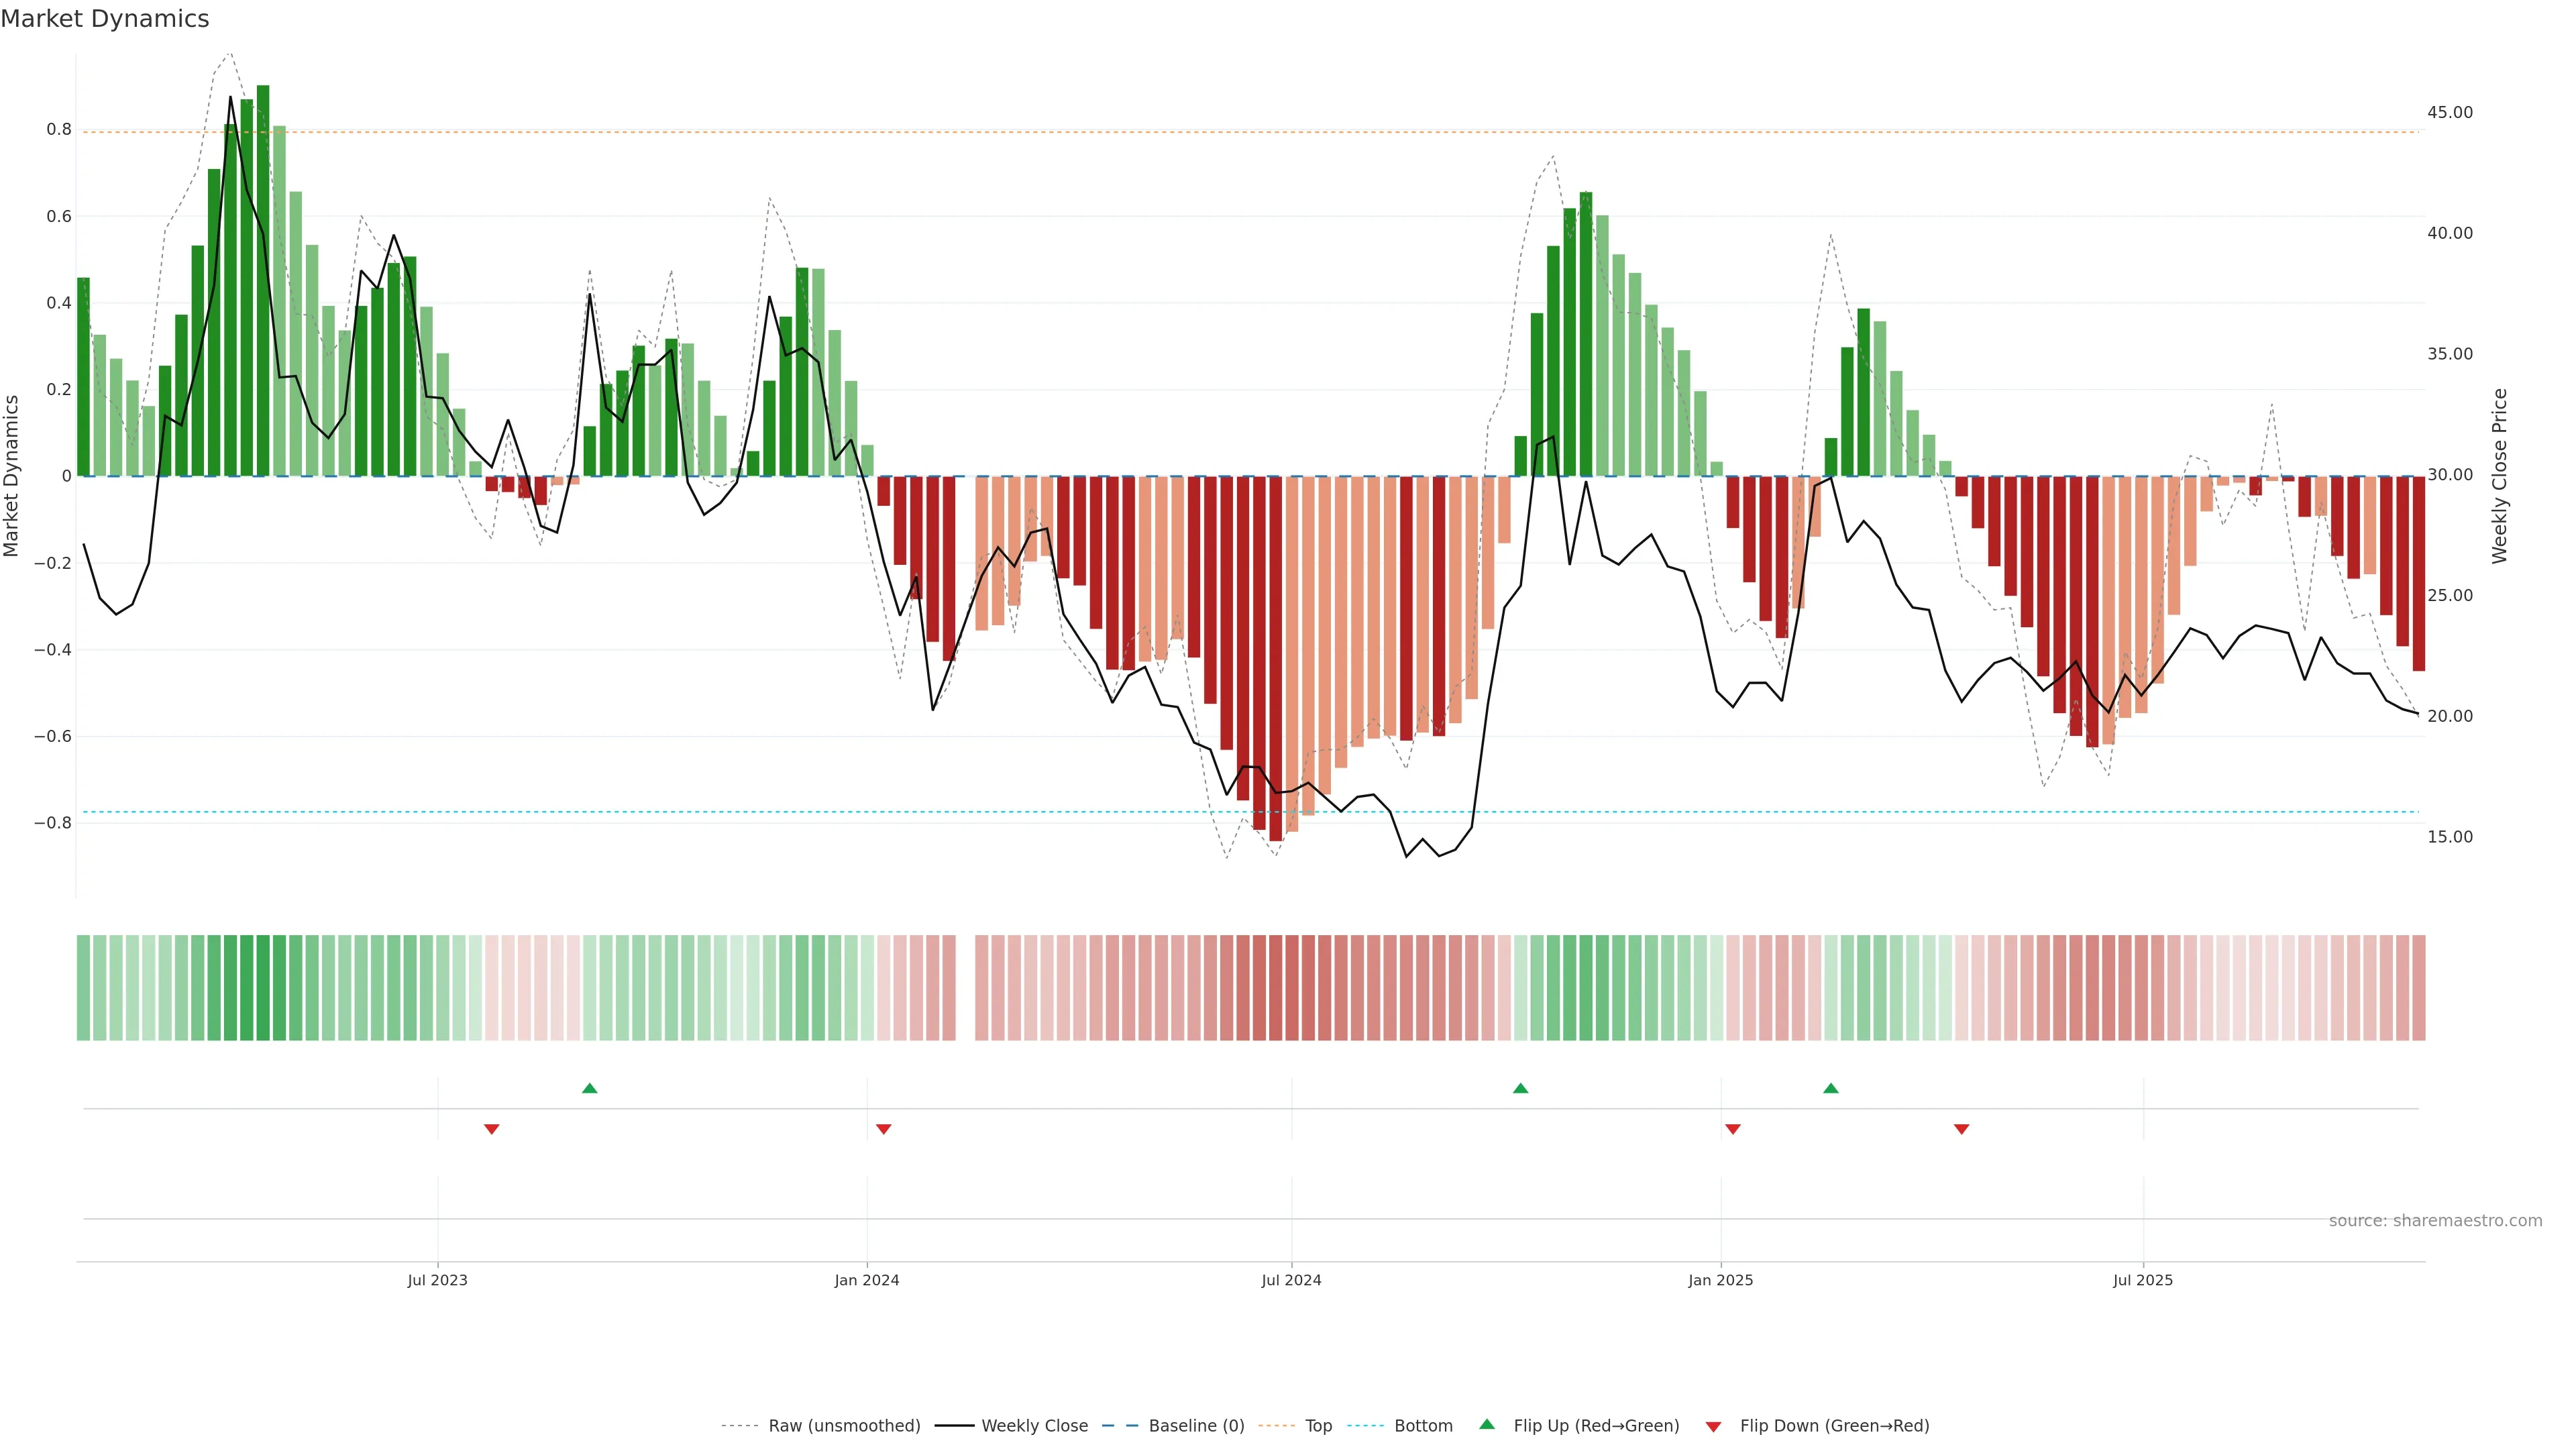This screenshot has width=2576, height=1449.
Task: Click the Jul 2023 x-axis label
Action: point(437,1280)
